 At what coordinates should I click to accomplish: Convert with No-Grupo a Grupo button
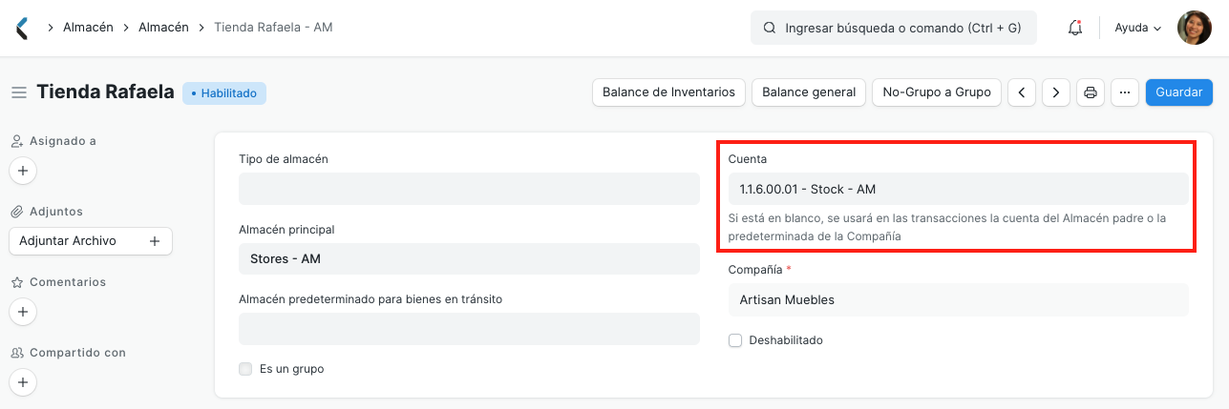(937, 92)
